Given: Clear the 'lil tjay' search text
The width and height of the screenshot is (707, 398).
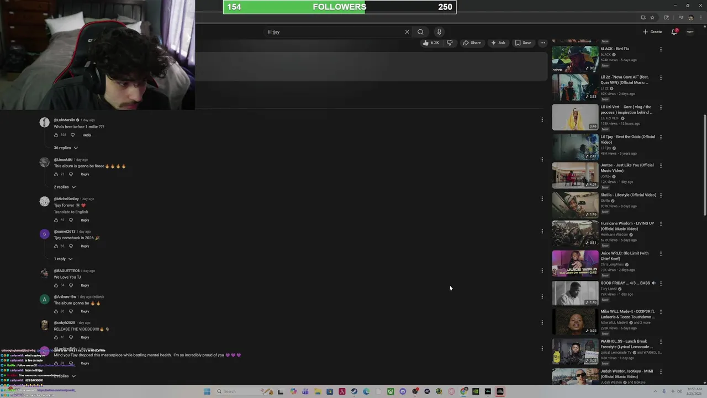Looking at the screenshot, I should [x=407, y=32].
